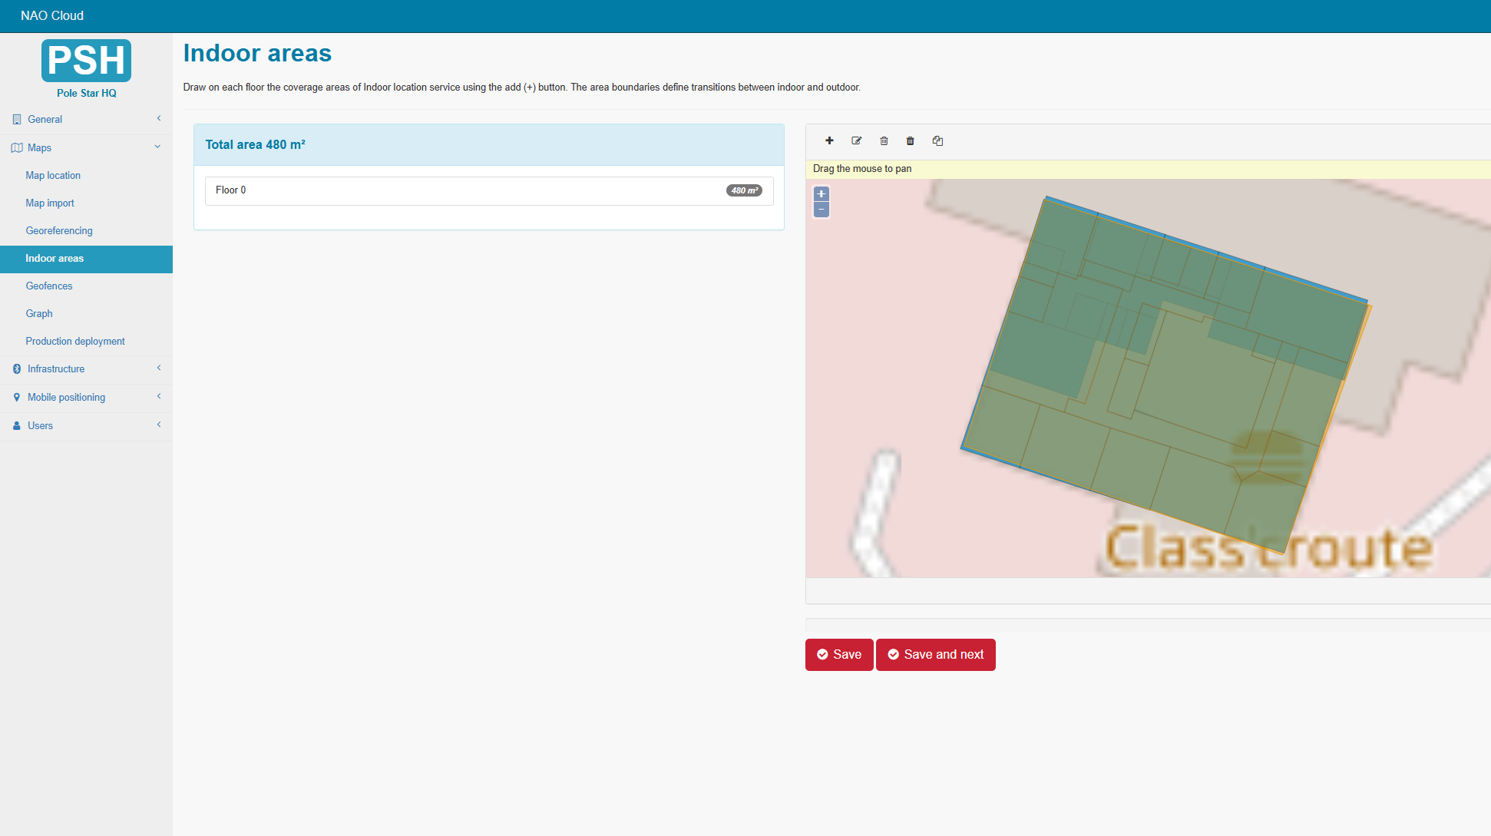This screenshot has width=1491, height=836.
Task: Click the add (+) area toolbar icon
Action: 829,140
